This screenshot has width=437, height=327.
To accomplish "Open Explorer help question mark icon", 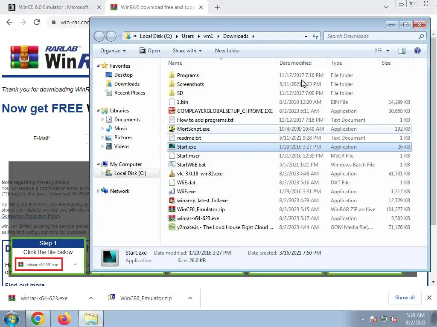I will pyautogui.click(x=417, y=51).
